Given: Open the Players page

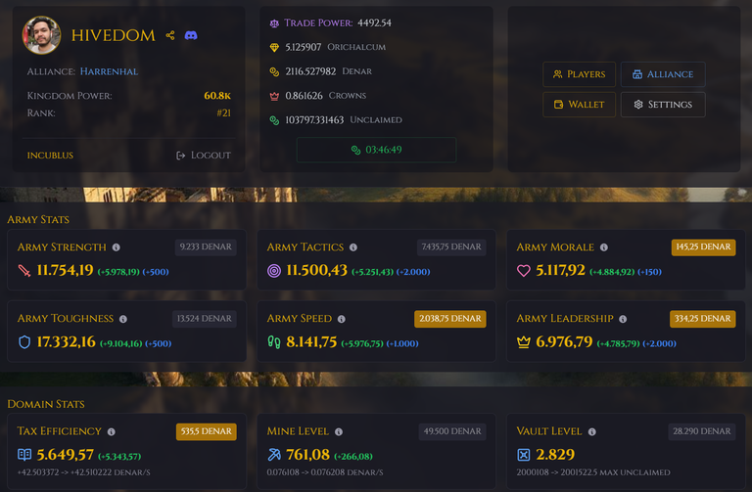Looking at the screenshot, I should point(579,74).
